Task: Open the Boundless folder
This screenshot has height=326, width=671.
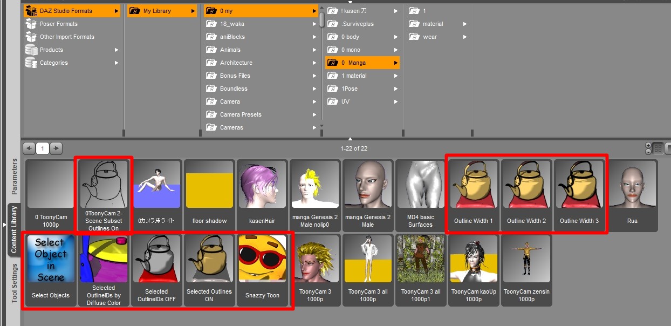Action: click(x=261, y=89)
